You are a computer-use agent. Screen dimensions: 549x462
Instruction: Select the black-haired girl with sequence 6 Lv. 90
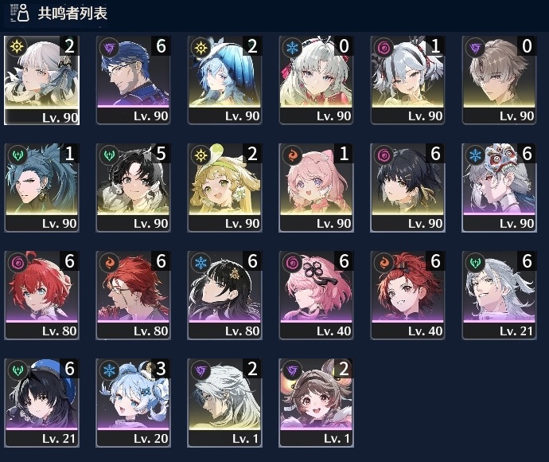pos(407,187)
